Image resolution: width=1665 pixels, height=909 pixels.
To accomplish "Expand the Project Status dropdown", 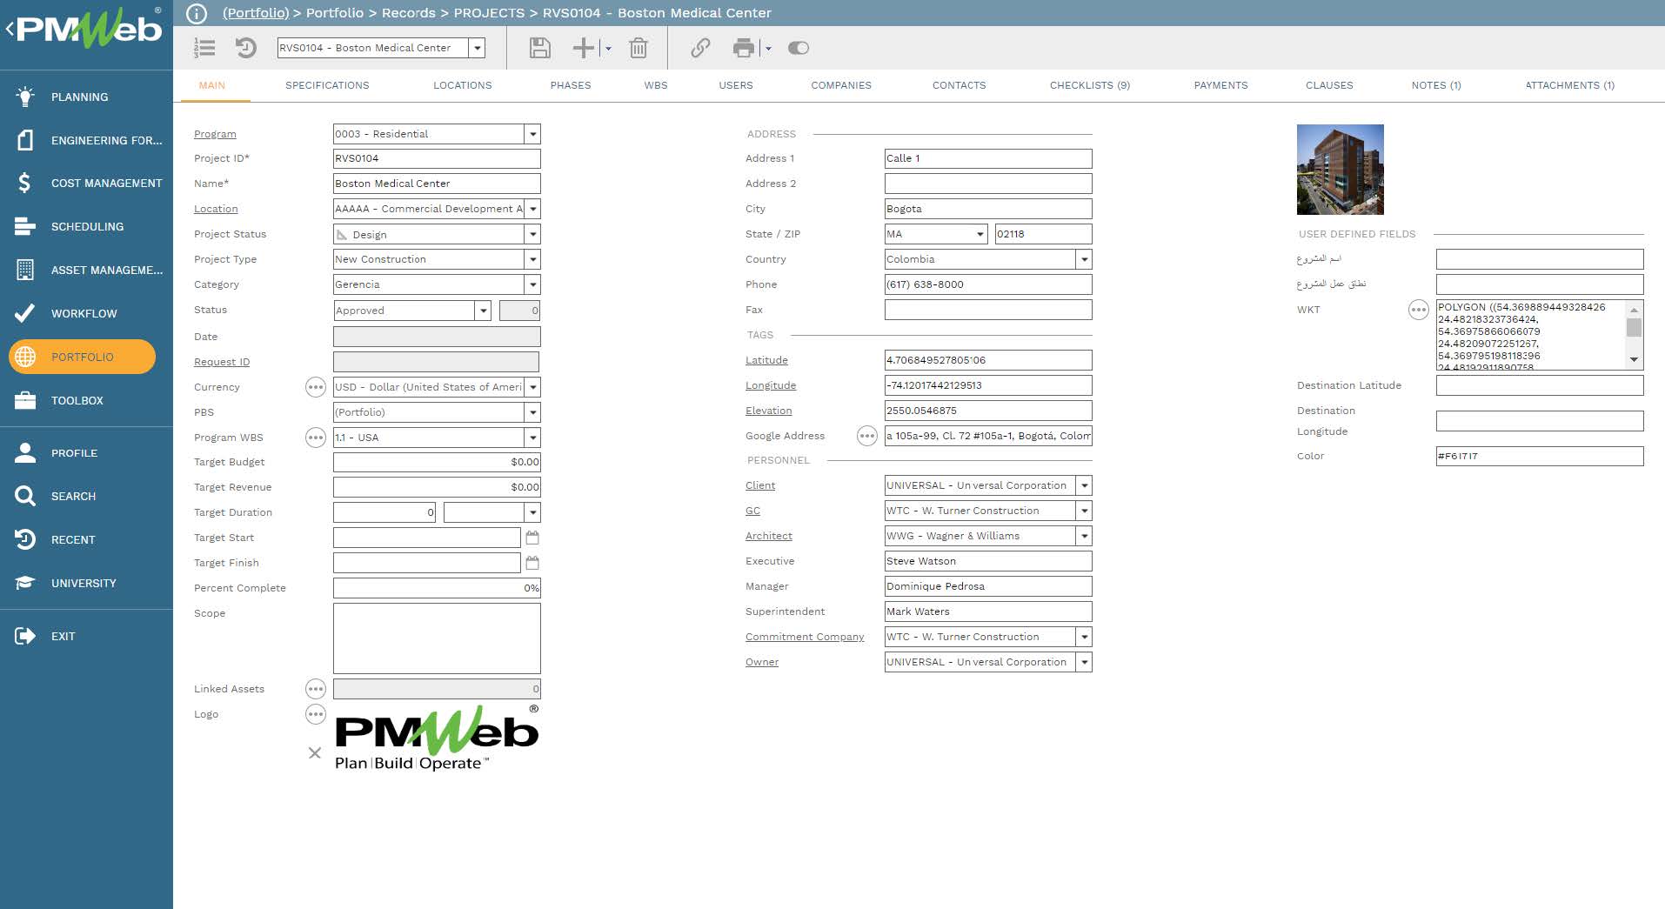I will (x=532, y=235).
